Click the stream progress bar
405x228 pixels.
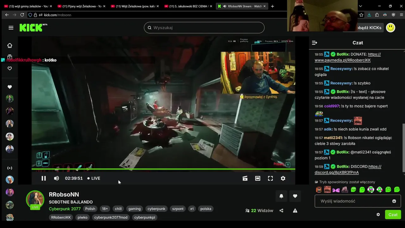click(163, 169)
